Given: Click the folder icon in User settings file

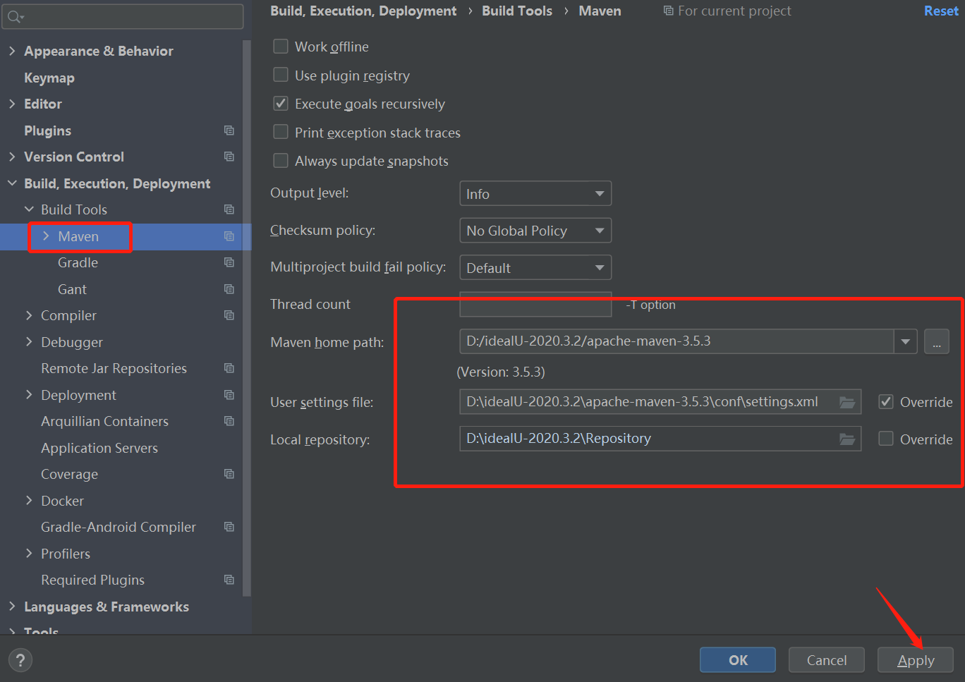Looking at the screenshot, I should pyautogui.click(x=847, y=402).
